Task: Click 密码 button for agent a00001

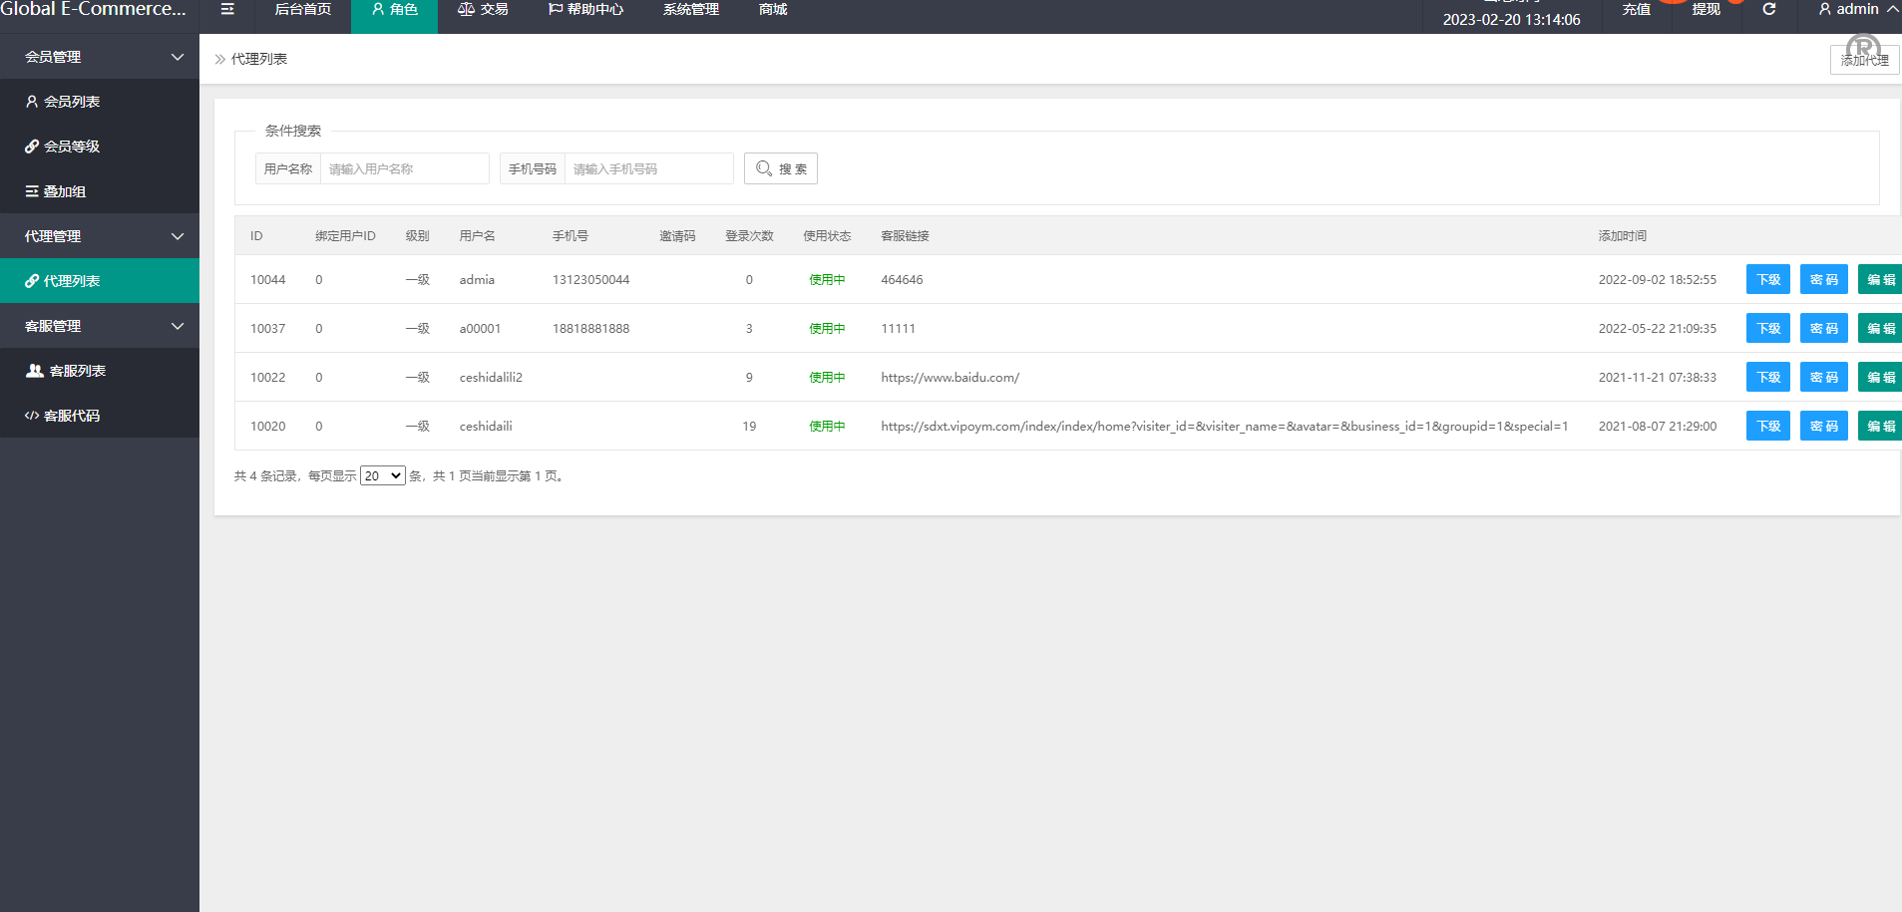Action: point(1823,329)
